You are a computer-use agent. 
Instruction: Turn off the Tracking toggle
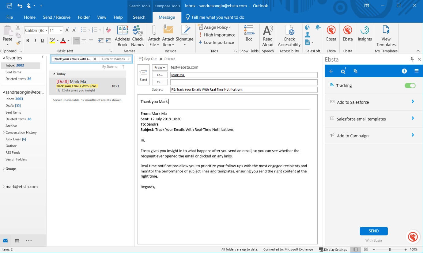tap(410, 85)
